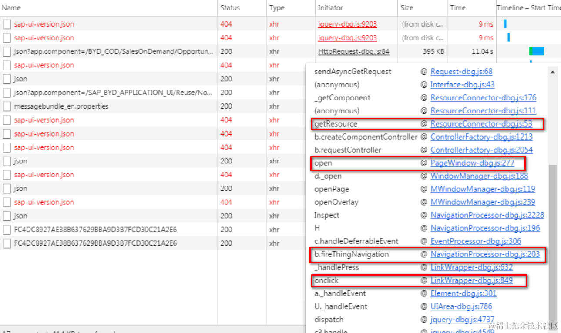Open ResourceConnector-dbg.js:176 source link
Viewport: 561px width, 333px height.
click(484, 98)
